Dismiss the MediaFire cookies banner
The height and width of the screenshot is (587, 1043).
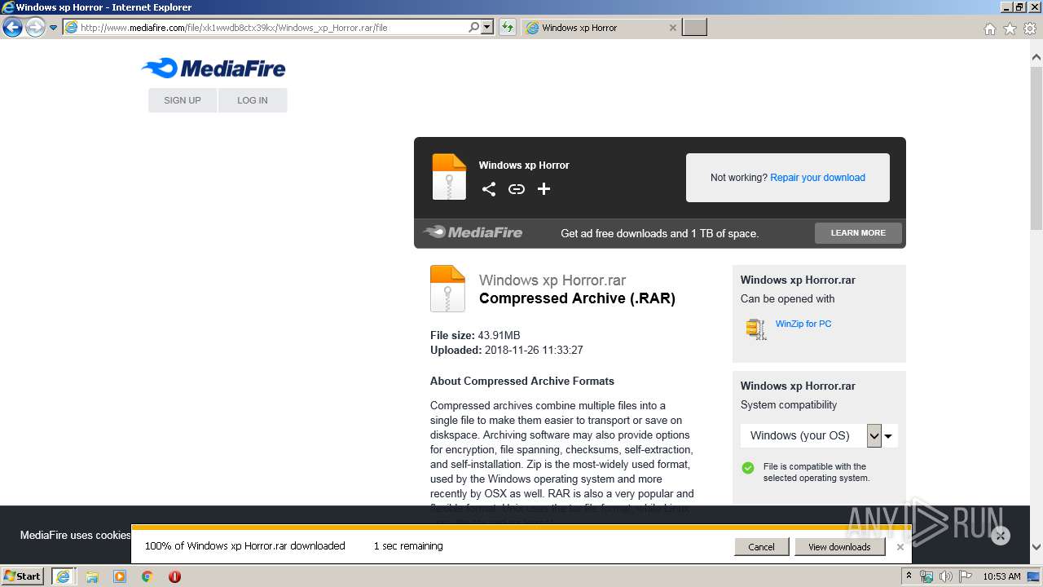(1001, 536)
